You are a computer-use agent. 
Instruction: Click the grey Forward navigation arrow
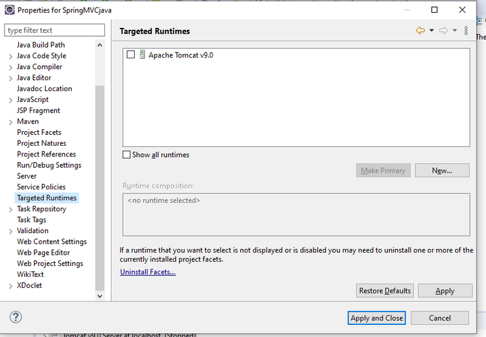pyautogui.click(x=443, y=30)
